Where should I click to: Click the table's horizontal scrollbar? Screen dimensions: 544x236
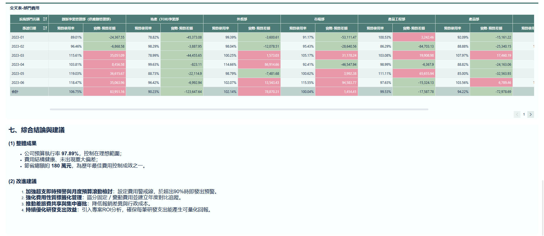pyautogui.click(x=239, y=109)
